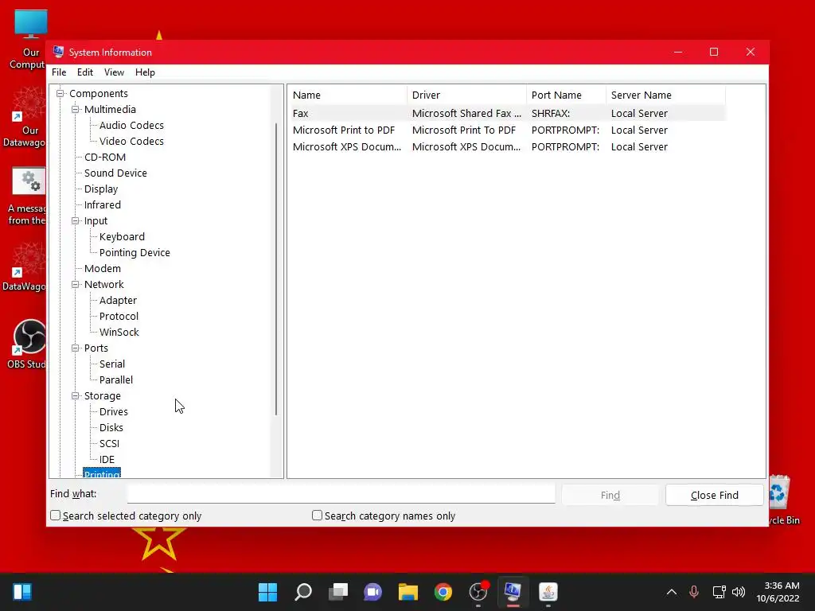Sort by Server Name column header

665,95
